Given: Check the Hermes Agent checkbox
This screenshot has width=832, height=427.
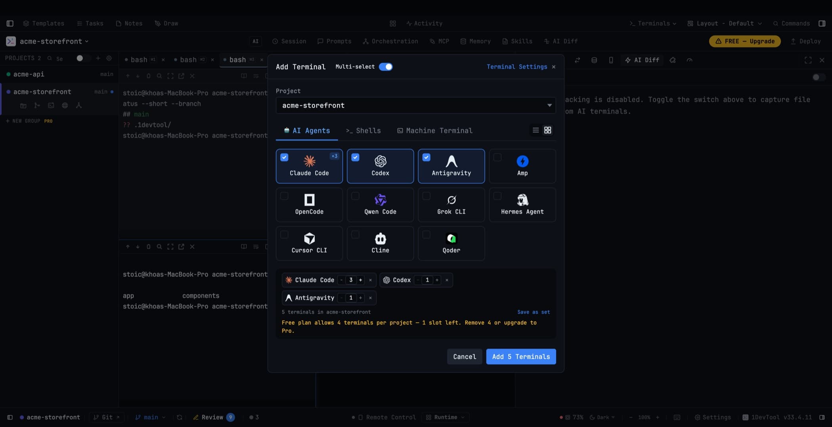Looking at the screenshot, I should (x=497, y=196).
